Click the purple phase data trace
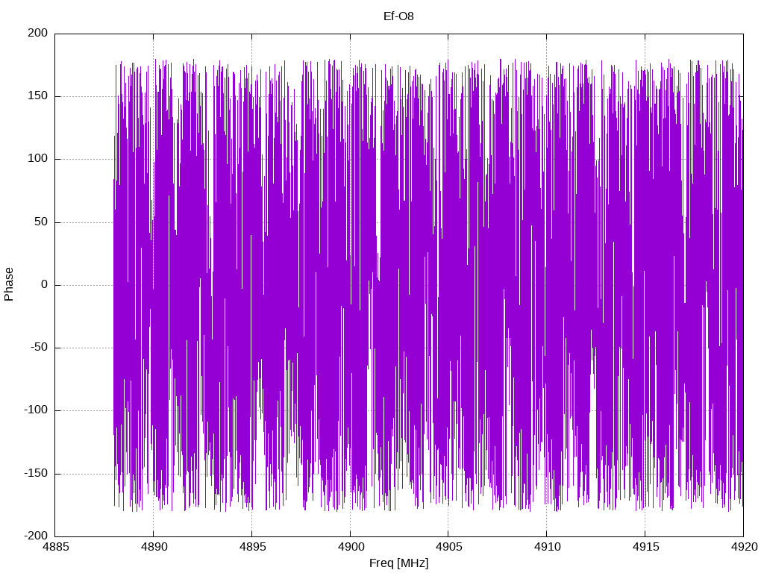 tap(428, 285)
